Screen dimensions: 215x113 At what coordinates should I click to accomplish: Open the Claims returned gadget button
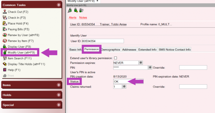point(124,87)
